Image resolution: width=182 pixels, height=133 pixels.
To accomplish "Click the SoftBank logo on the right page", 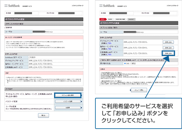I will pyautogui.click(x=107, y=6).
